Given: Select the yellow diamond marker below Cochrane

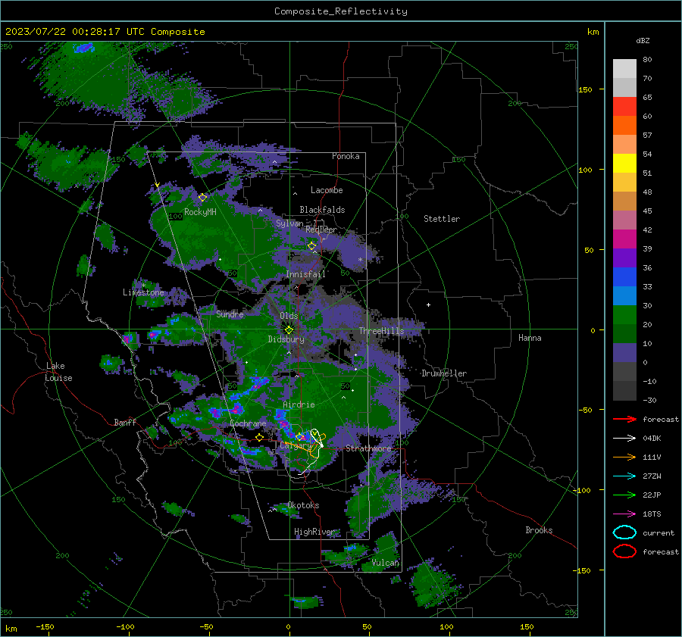Looking at the screenshot, I should click(x=260, y=437).
